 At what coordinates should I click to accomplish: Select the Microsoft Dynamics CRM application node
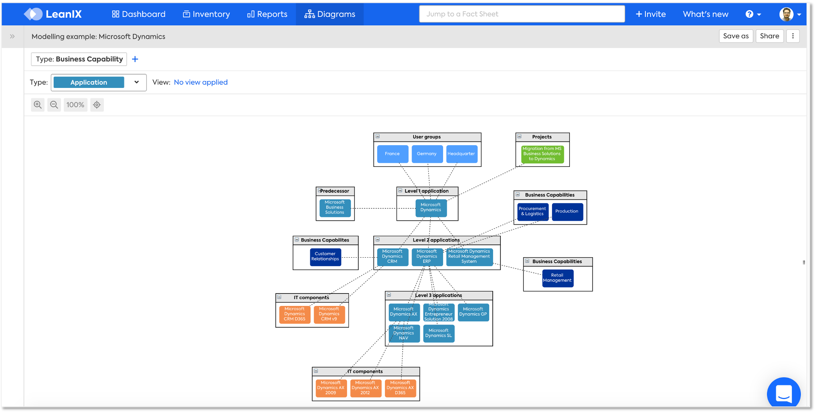point(393,257)
